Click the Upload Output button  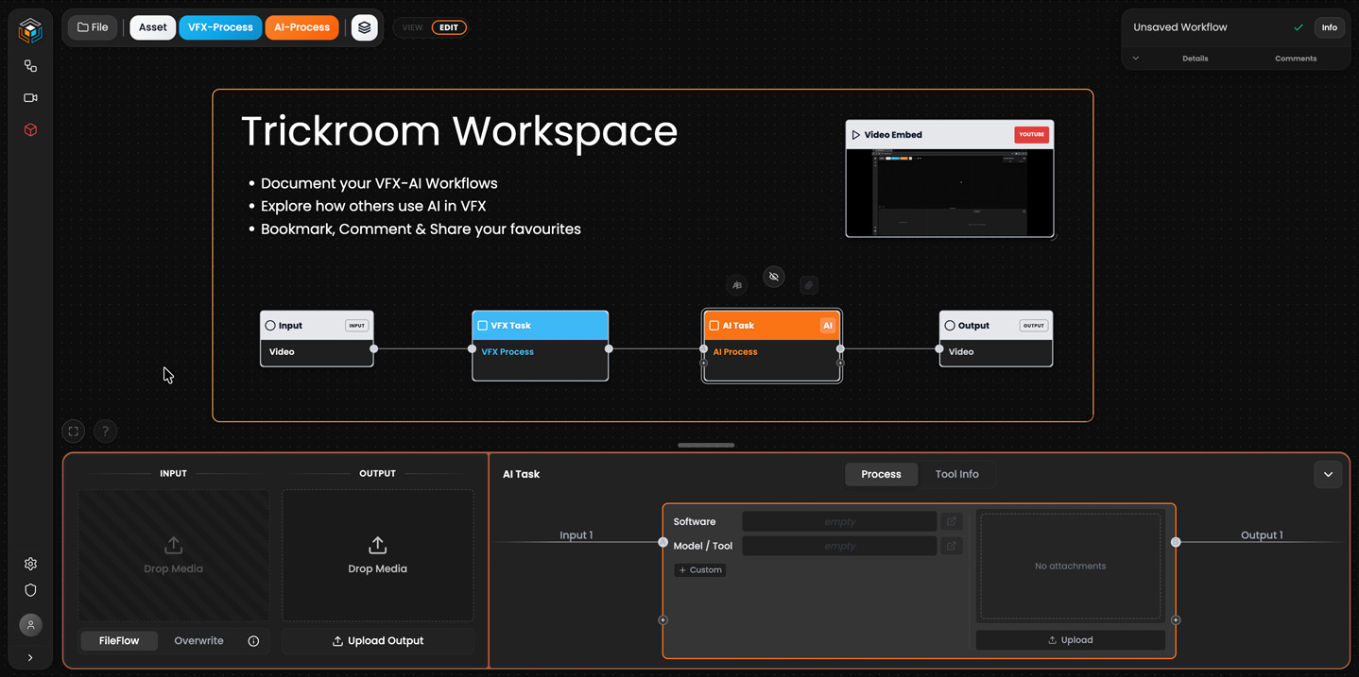click(x=378, y=641)
